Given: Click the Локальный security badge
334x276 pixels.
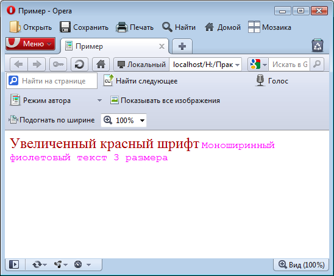Looking at the screenshot, I should [x=141, y=65].
